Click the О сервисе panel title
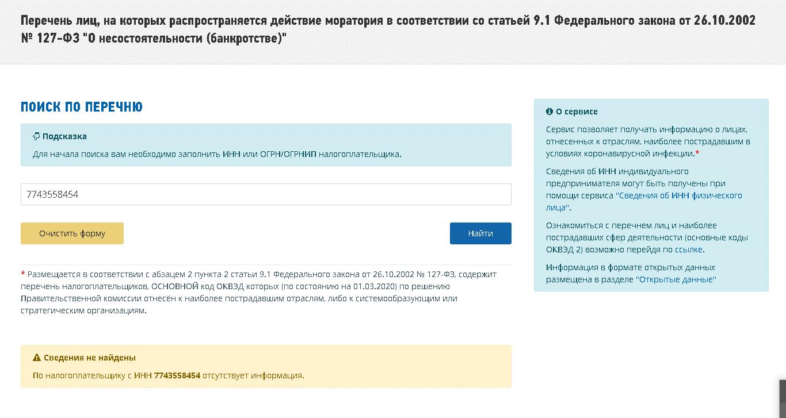 click(577, 112)
